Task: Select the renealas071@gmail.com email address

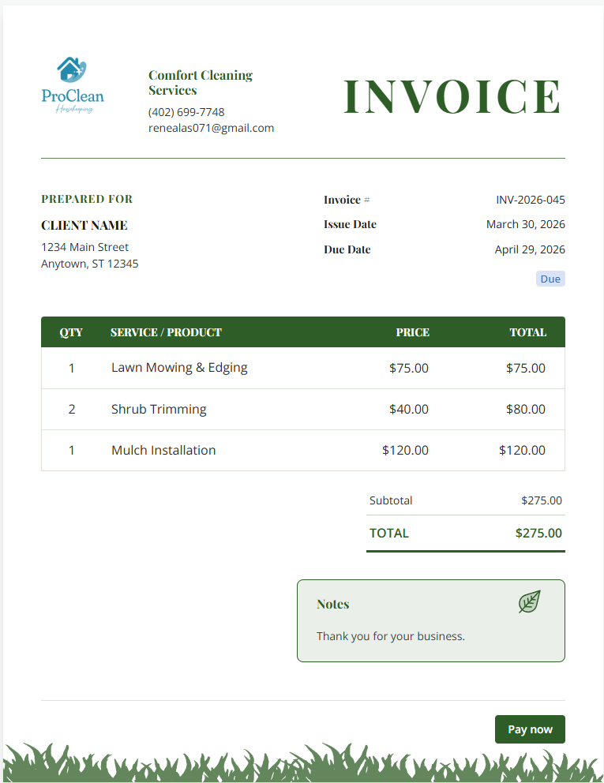Action: (212, 128)
